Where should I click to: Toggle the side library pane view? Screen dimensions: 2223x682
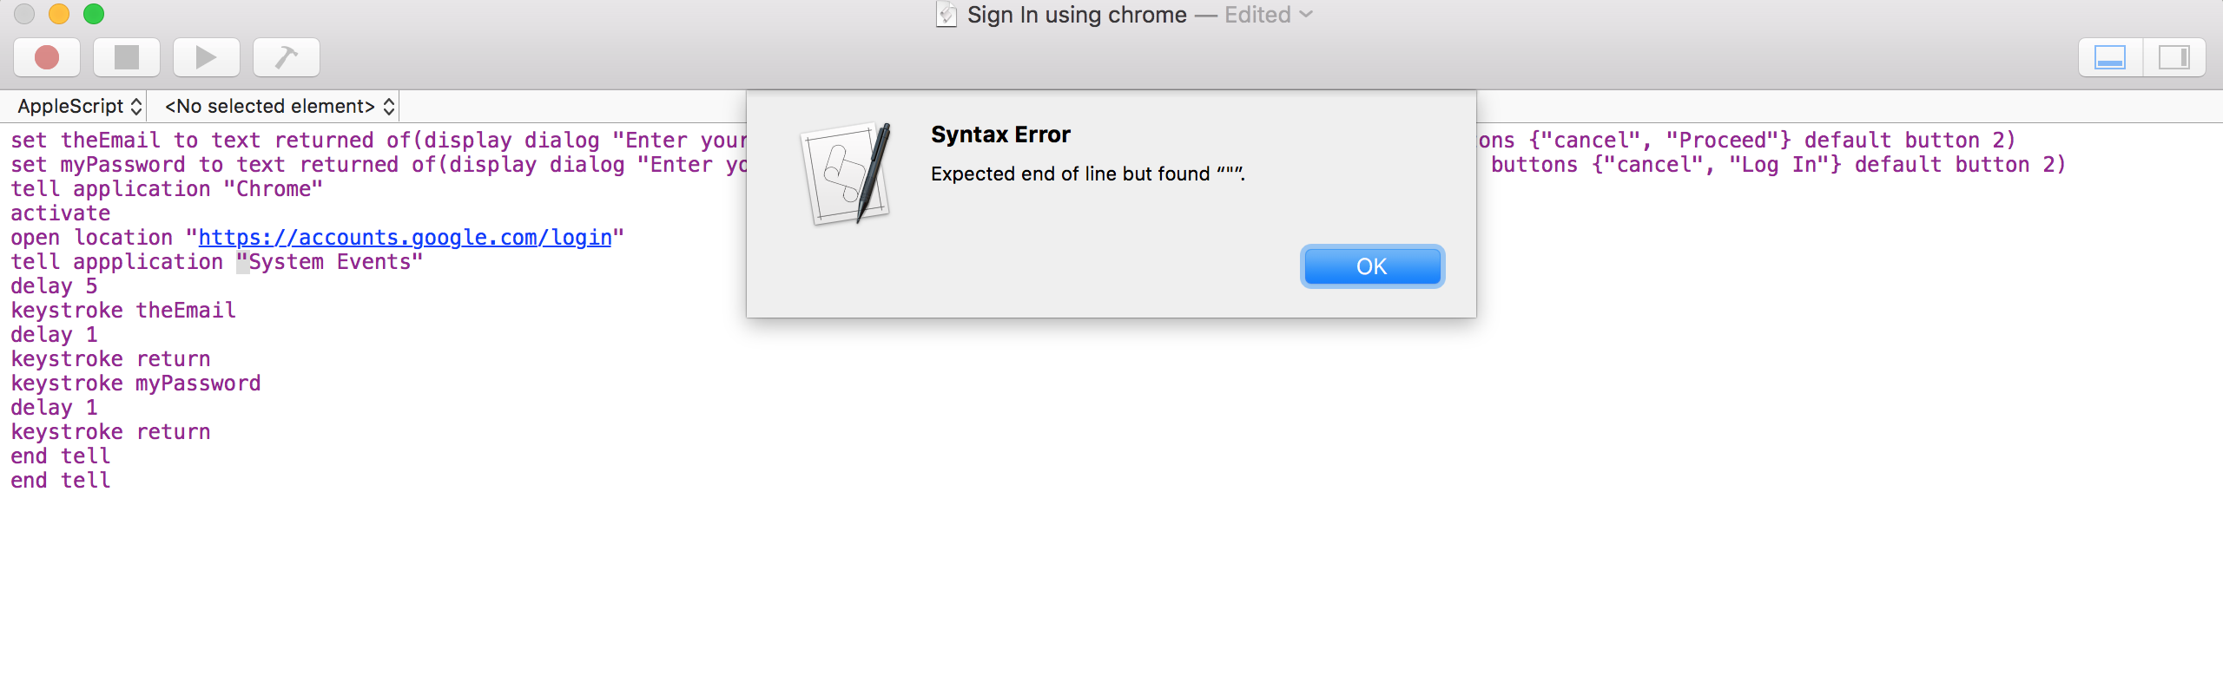pos(2174,57)
